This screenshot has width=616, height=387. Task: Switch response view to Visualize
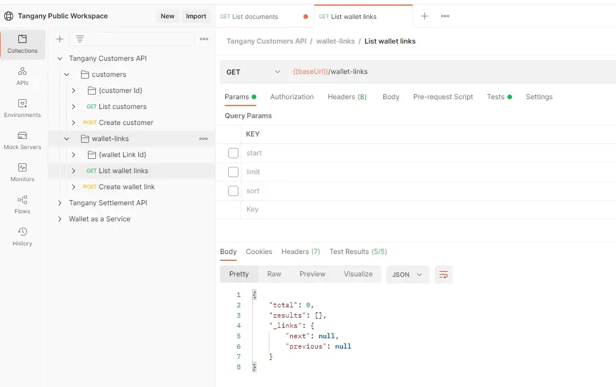click(358, 274)
